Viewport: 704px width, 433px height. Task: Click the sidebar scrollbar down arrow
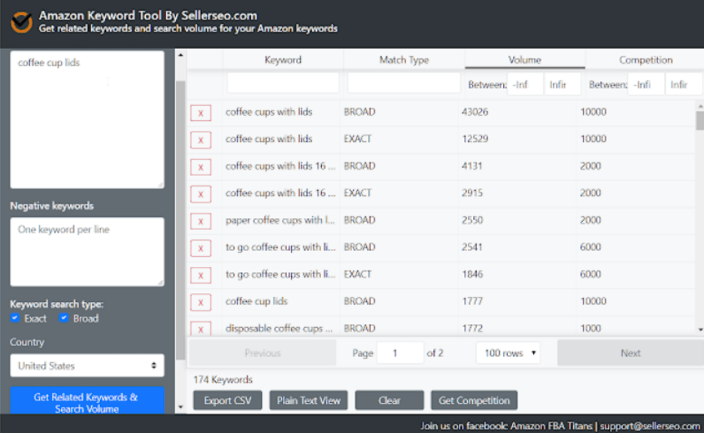(181, 407)
